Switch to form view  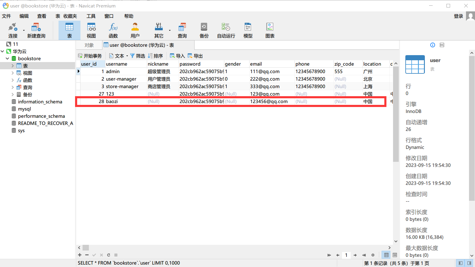pyautogui.click(x=395, y=255)
